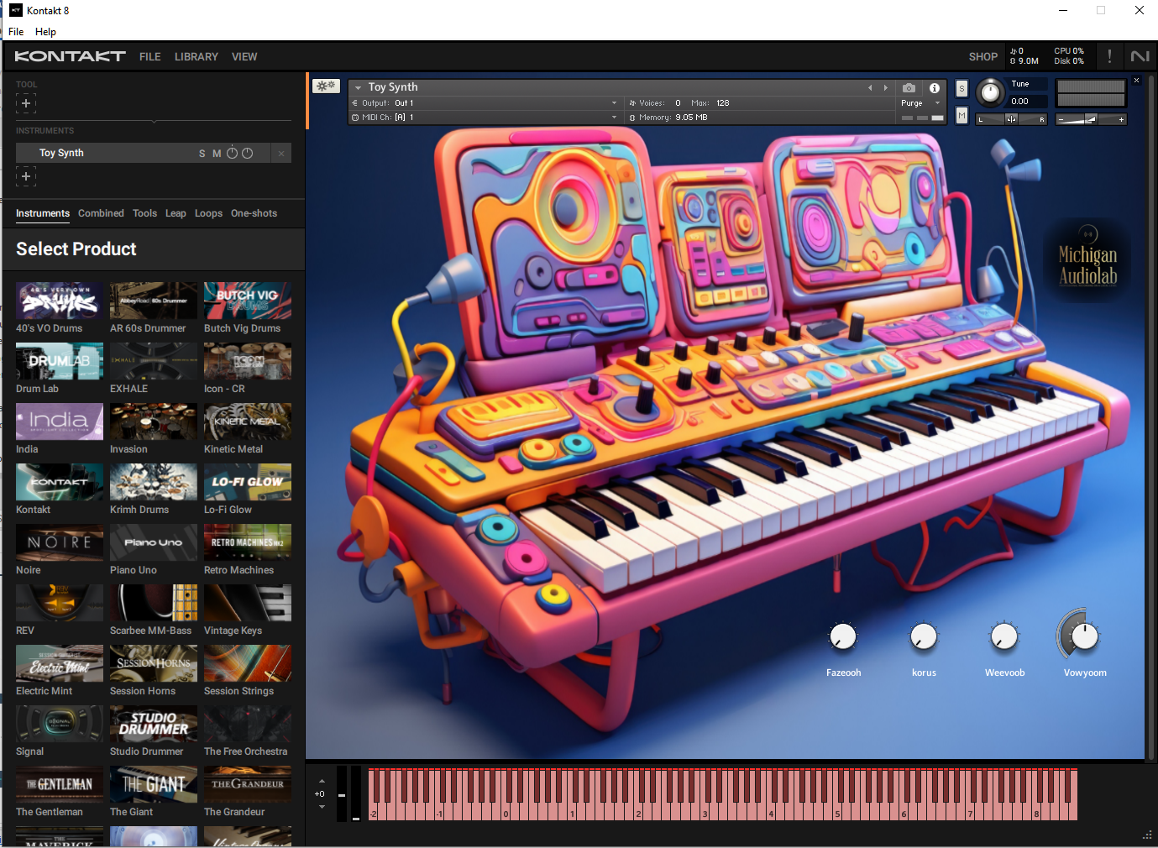The image size is (1158, 848).
Task: Add a tool with the TOOL plus icon
Action: tap(26, 103)
